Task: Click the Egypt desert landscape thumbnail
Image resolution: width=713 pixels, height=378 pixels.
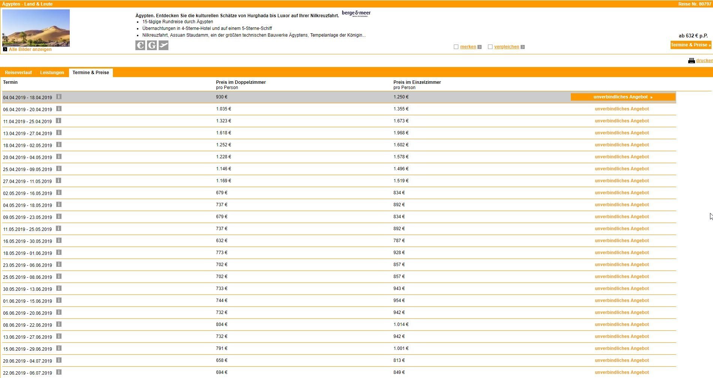Action: tap(36, 28)
